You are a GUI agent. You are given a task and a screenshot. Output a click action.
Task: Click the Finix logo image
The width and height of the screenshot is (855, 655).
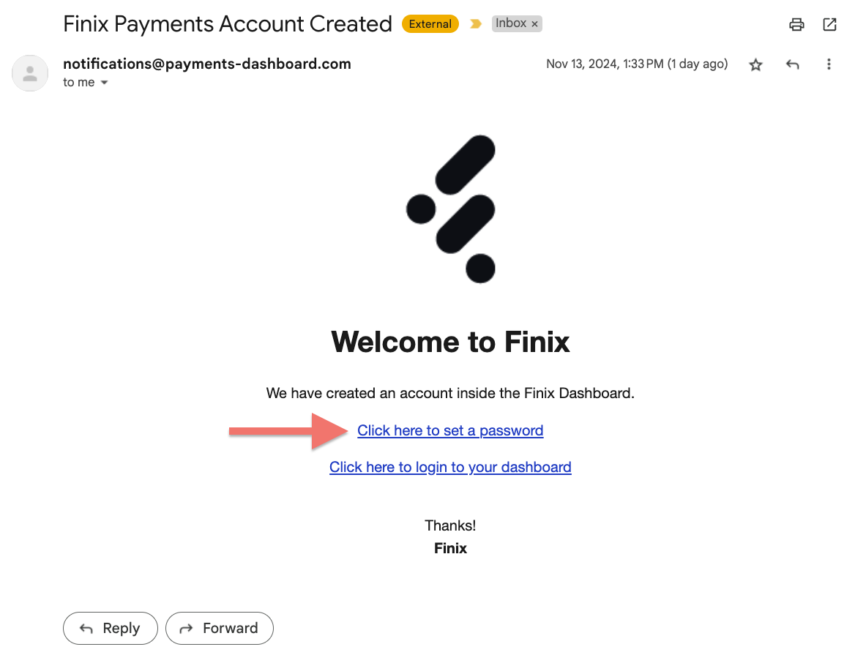coord(451,209)
